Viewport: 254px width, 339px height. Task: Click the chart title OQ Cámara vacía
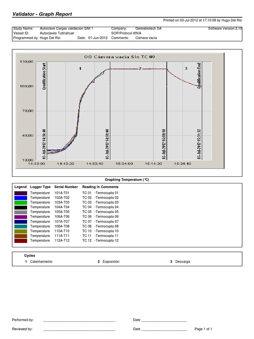coord(120,57)
